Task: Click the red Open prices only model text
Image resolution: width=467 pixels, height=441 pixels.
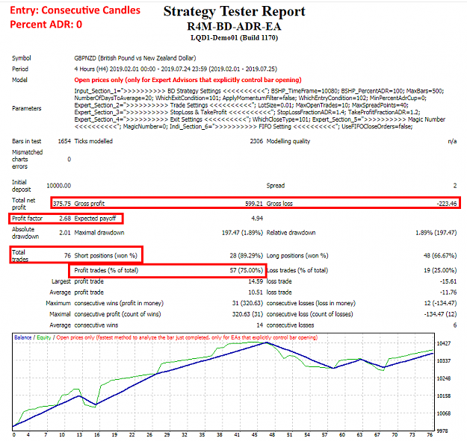Action: point(188,80)
